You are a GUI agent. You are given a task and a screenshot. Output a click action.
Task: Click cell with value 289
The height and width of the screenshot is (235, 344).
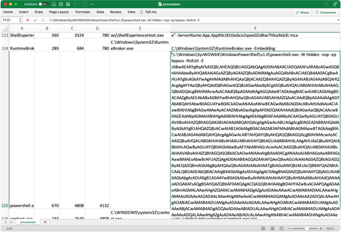click(47, 45)
